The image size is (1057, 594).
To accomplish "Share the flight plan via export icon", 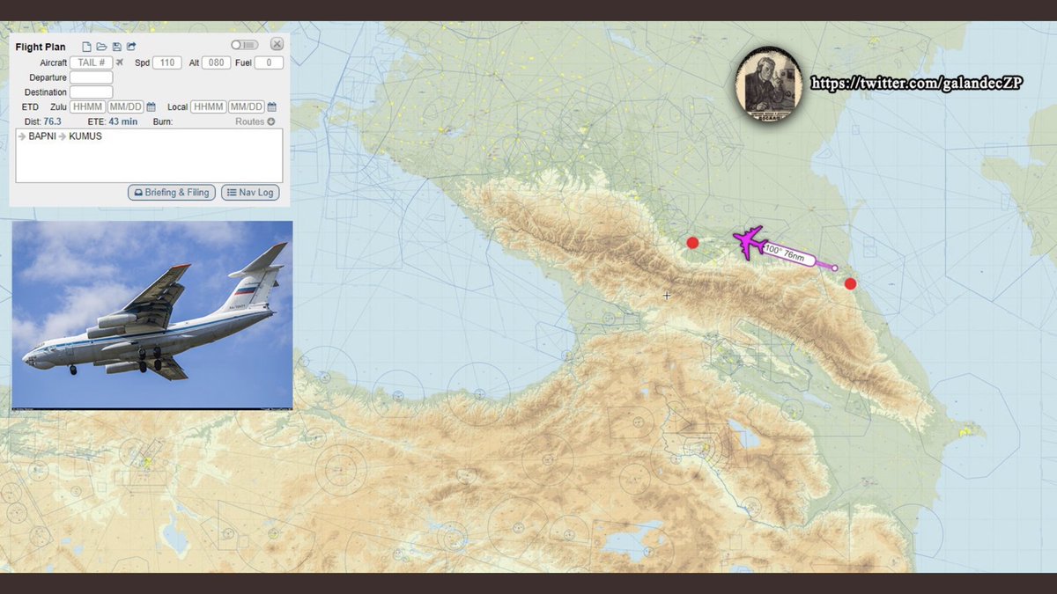I will coord(131,47).
